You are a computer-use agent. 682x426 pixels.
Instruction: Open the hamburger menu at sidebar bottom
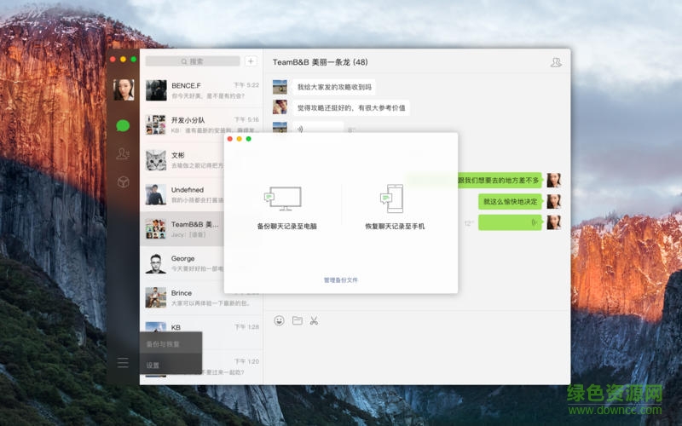pos(123,362)
